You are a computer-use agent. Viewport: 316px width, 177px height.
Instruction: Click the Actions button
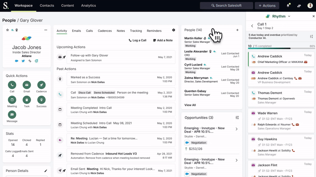click(x=267, y=6)
